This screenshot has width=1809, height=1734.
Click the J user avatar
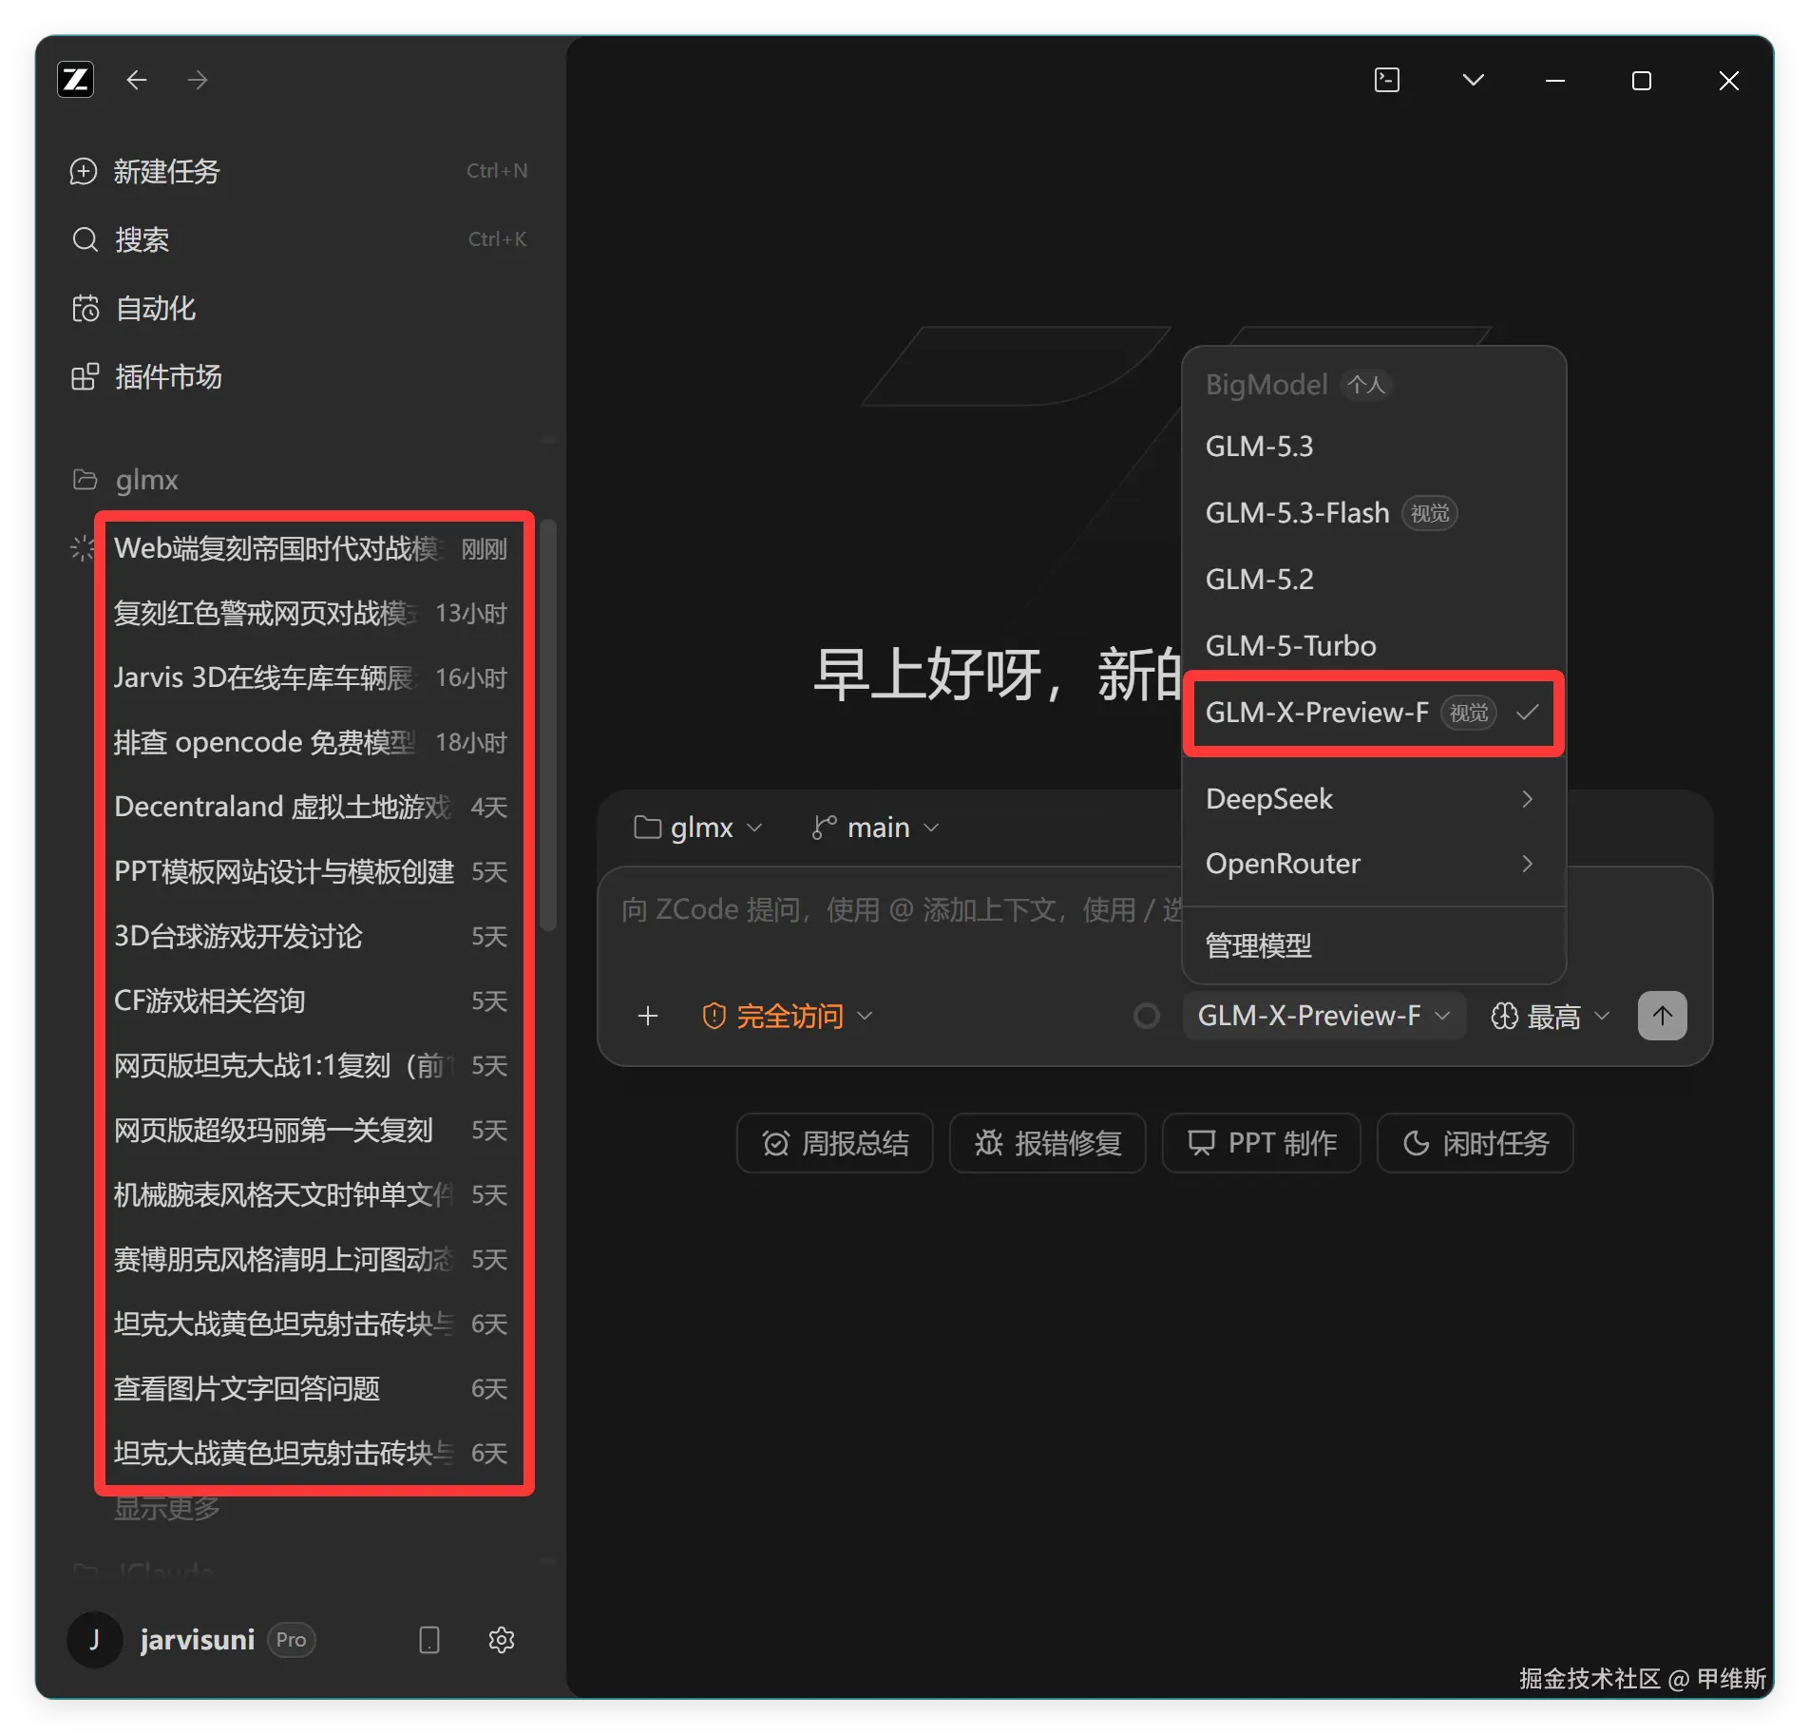[x=95, y=1639]
